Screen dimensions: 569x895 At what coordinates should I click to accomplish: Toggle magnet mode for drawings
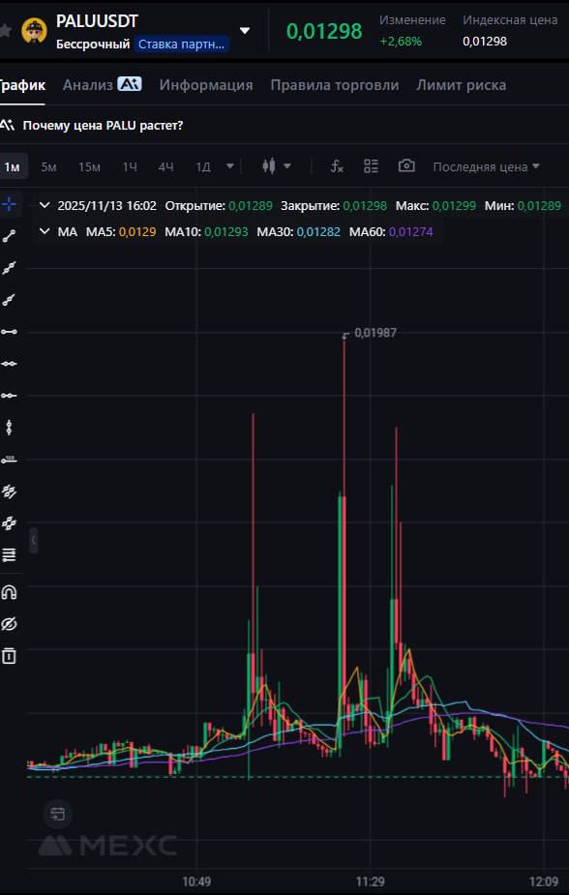coord(9,592)
